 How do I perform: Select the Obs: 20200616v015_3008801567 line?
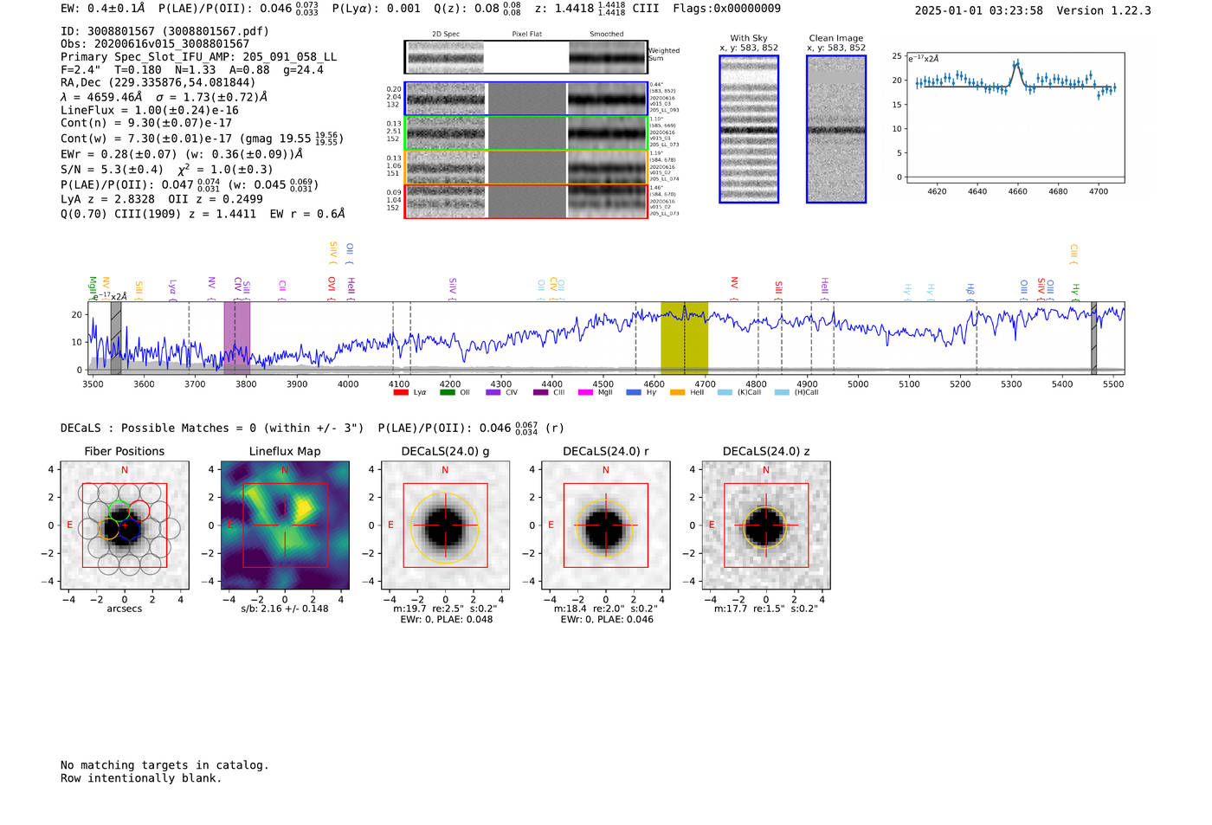pos(155,44)
